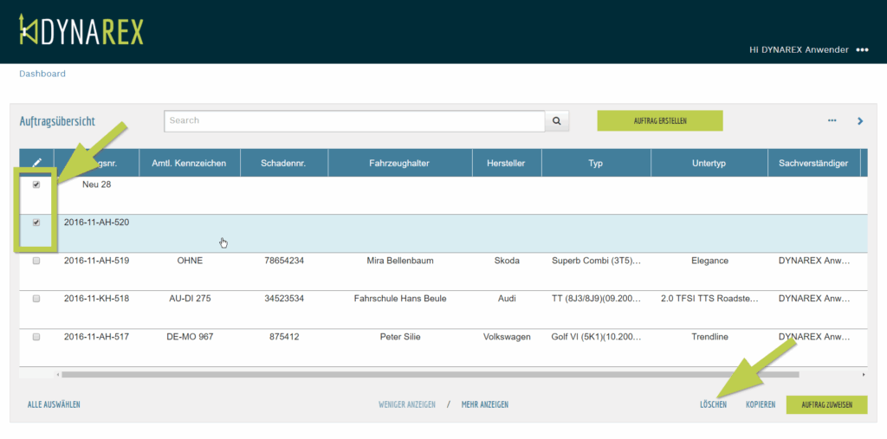Viewport: 887px width, 439px height.
Task: Uncheck the 2016-11-AH-520 row checkbox
Action: click(x=36, y=223)
